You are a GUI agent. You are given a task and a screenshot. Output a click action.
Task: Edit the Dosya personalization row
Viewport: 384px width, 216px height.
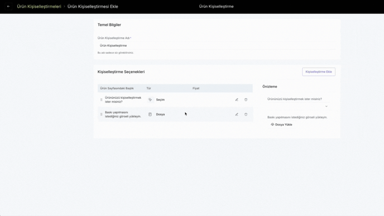click(237, 114)
